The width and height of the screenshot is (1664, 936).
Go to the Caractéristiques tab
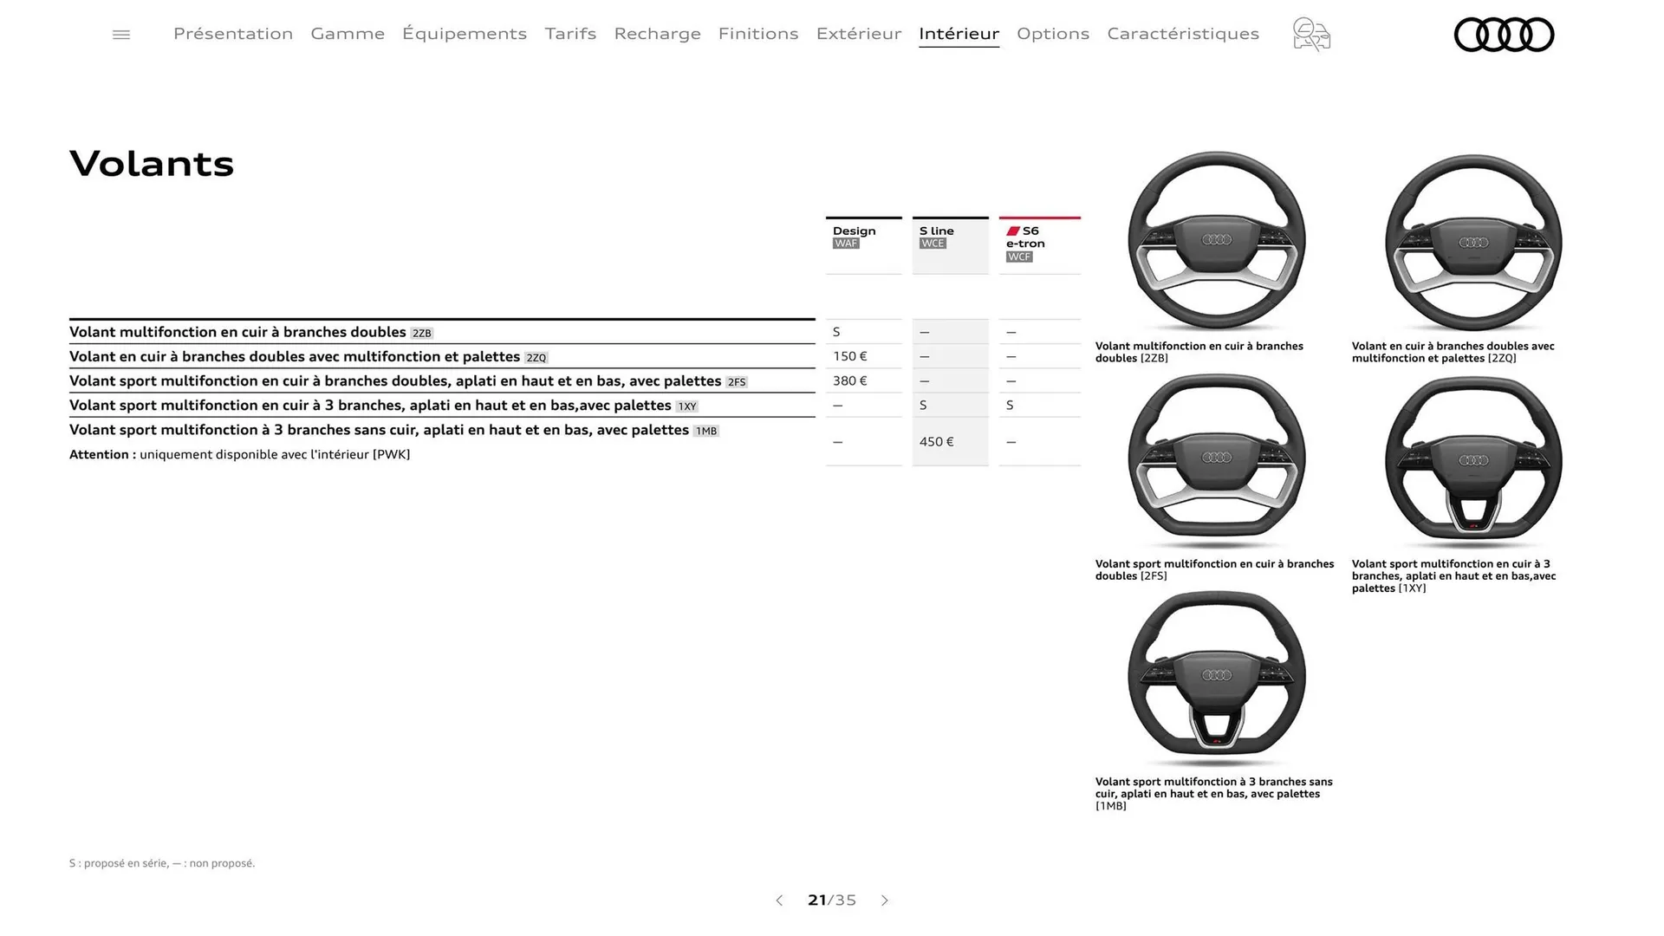coord(1183,34)
